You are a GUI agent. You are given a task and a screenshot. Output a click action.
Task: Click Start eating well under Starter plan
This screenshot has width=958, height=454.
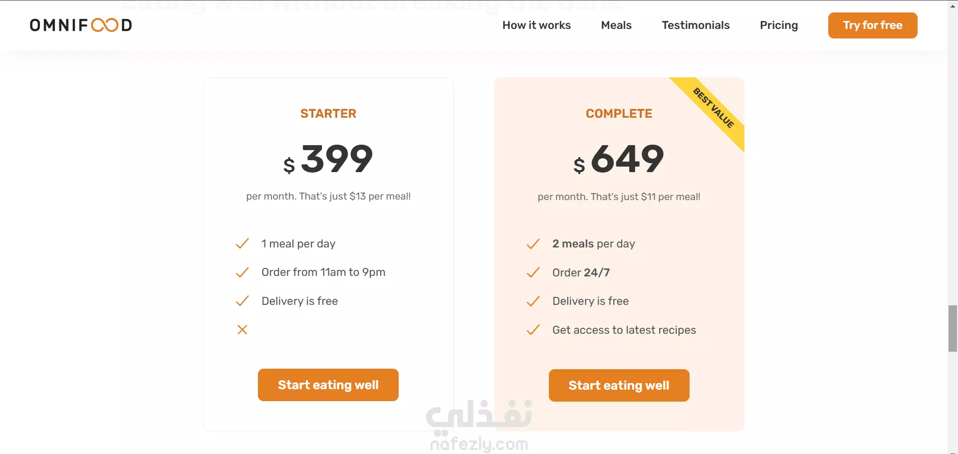[x=328, y=385]
